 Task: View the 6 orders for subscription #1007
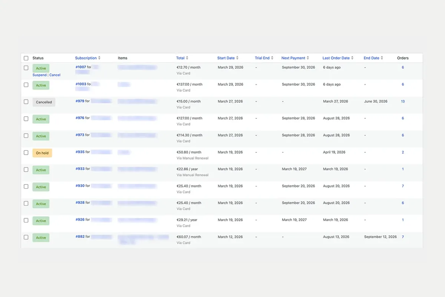tap(403, 67)
